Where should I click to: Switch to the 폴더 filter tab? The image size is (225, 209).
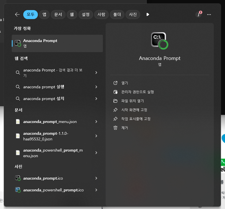pos(117,15)
